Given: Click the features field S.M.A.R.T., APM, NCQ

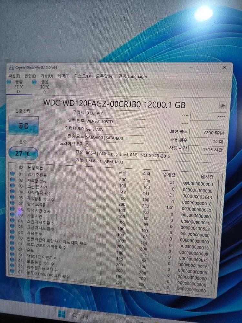Looking at the screenshot, I should pyautogui.click(x=154, y=163).
